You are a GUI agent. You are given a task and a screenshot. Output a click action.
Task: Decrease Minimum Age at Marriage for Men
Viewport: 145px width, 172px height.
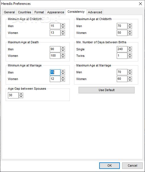coord(63,74)
